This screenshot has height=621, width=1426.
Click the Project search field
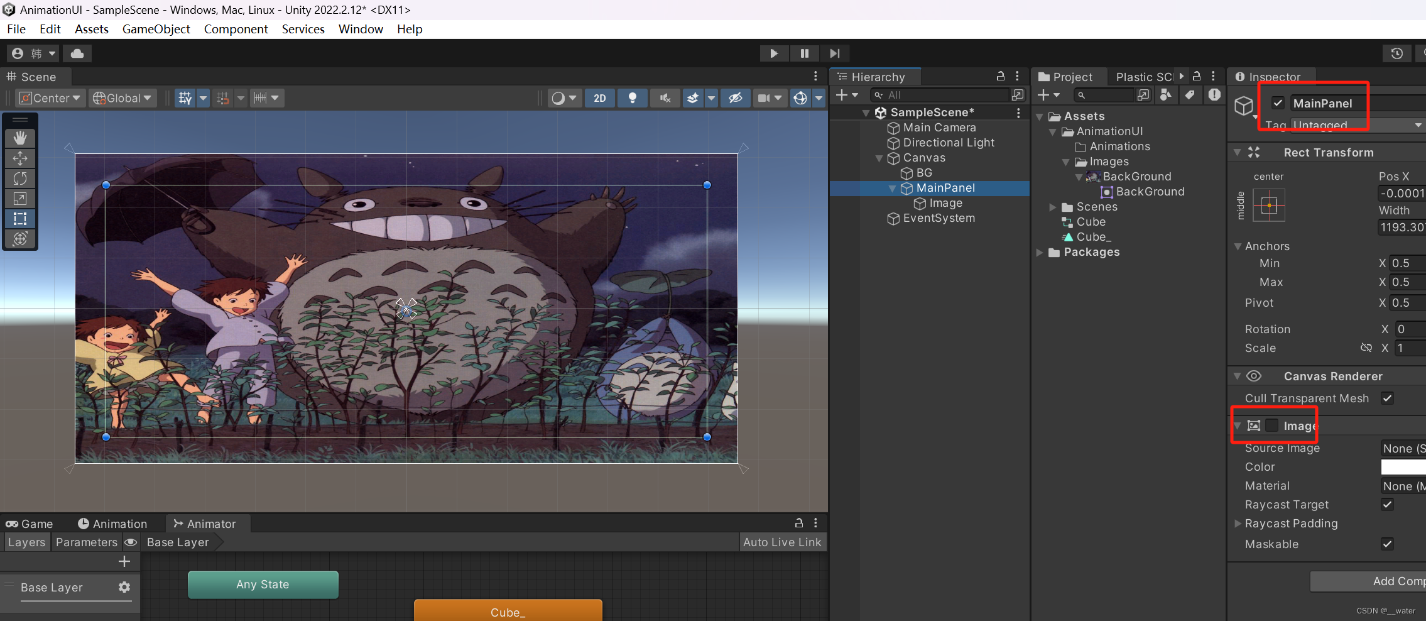1104,95
